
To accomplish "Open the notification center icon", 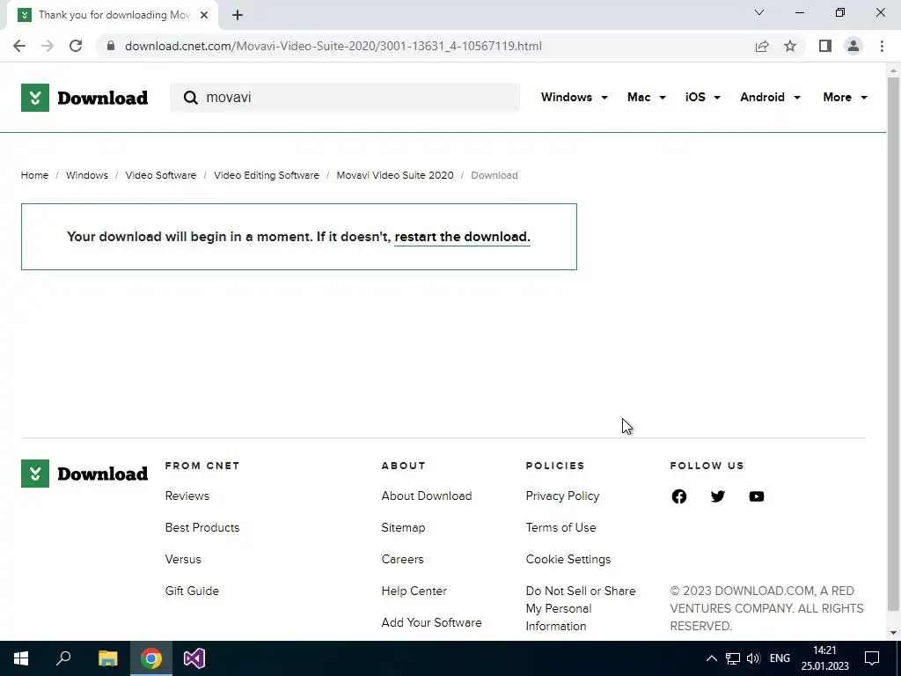I will 872,658.
